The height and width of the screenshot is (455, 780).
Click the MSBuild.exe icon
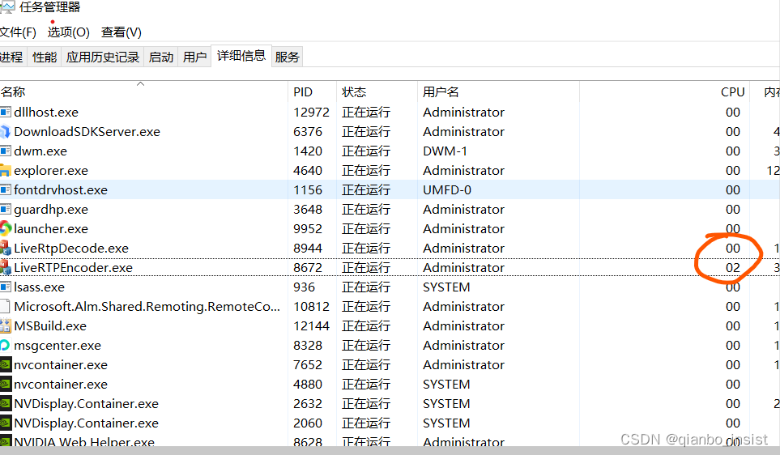click(x=6, y=325)
